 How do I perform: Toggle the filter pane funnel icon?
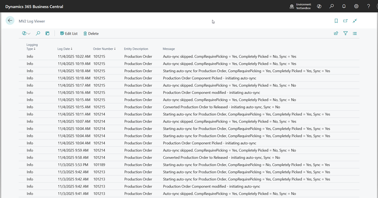346,33
